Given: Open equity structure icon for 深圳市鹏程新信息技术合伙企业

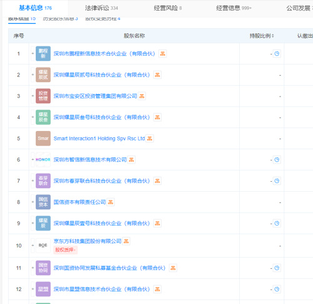Looking at the screenshot, I should [163, 54].
